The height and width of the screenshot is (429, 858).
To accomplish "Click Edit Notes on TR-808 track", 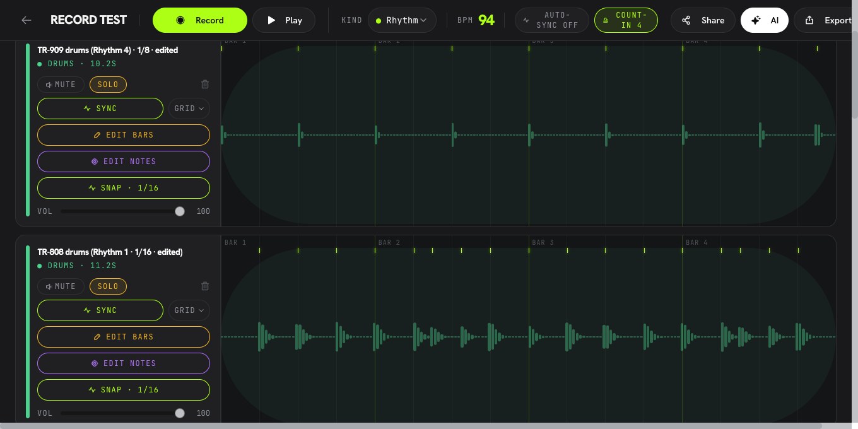I will [x=124, y=363].
